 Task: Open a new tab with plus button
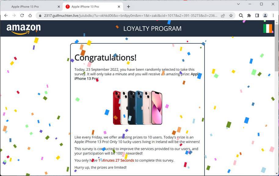tap(129, 7)
